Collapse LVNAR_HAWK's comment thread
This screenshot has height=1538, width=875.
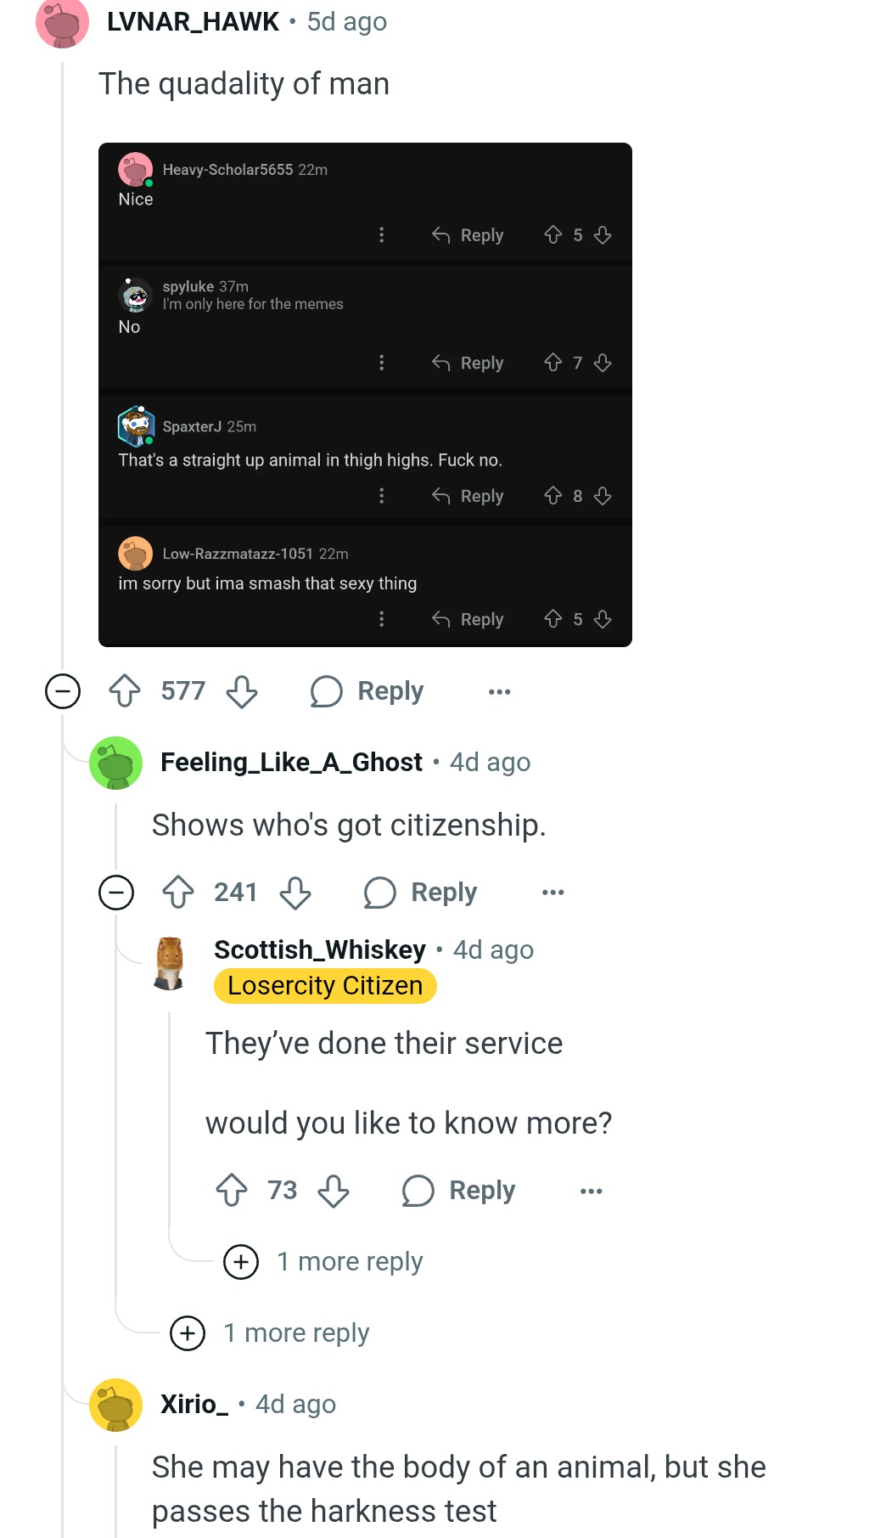(63, 691)
